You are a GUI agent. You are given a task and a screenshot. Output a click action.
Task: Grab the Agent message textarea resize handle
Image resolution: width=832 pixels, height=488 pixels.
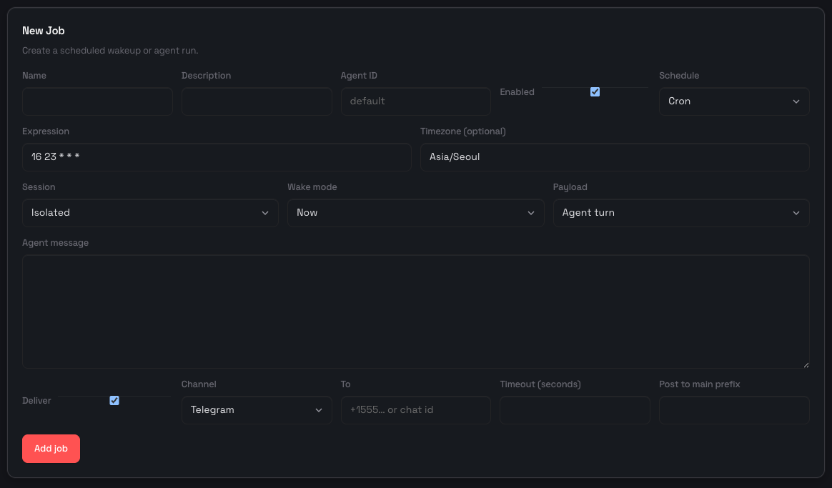[806, 364]
